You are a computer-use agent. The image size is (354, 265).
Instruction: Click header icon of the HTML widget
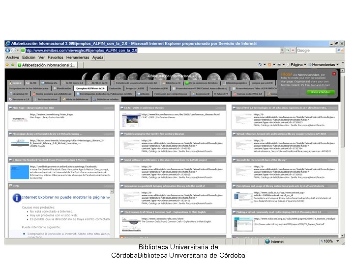click(x=10, y=186)
